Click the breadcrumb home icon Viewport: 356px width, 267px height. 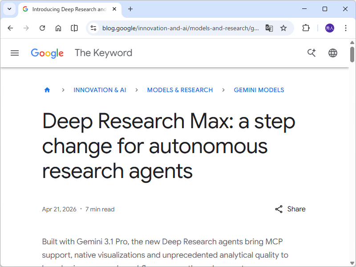[47, 90]
